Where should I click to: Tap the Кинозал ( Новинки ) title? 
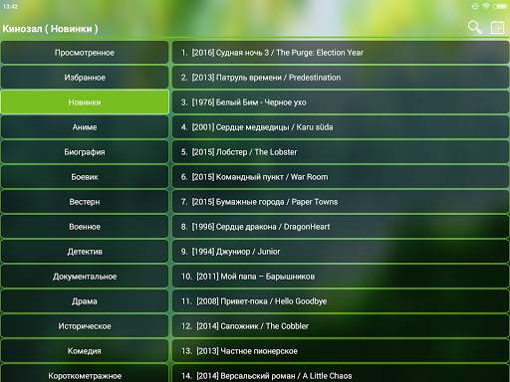(50, 29)
